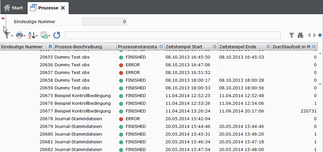Click 'Journal-Stammdateien' in row 20679
The image size is (323, 152).
click(x=78, y=127)
